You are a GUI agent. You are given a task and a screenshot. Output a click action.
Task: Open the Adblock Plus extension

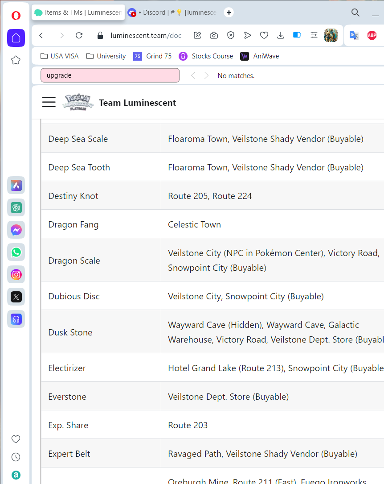[x=372, y=35]
